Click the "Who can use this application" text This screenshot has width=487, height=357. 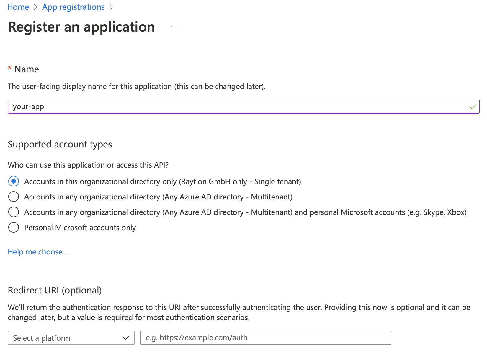pos(88,165)
